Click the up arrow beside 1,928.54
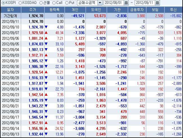The height and width of the screenshot is (138, 183). 46,72
